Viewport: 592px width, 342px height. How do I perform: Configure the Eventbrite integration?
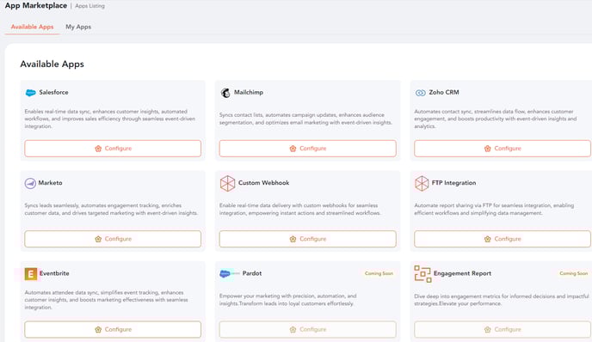[113, 330]
